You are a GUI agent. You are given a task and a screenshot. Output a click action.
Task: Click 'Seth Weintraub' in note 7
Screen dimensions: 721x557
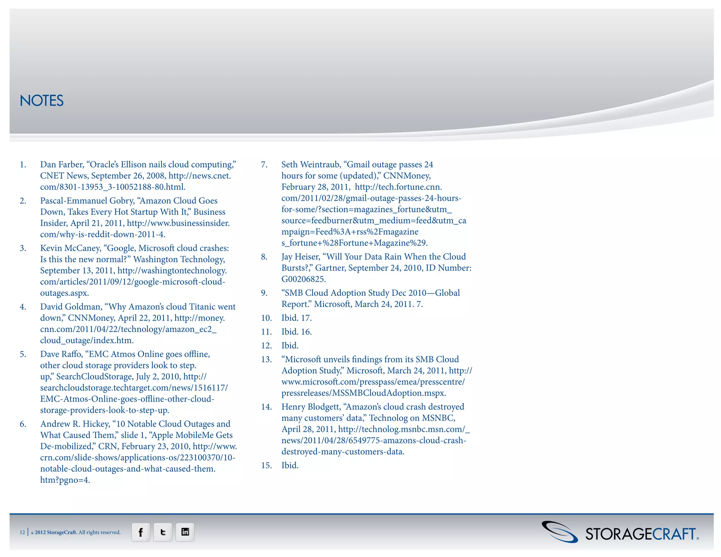(311, 164)
